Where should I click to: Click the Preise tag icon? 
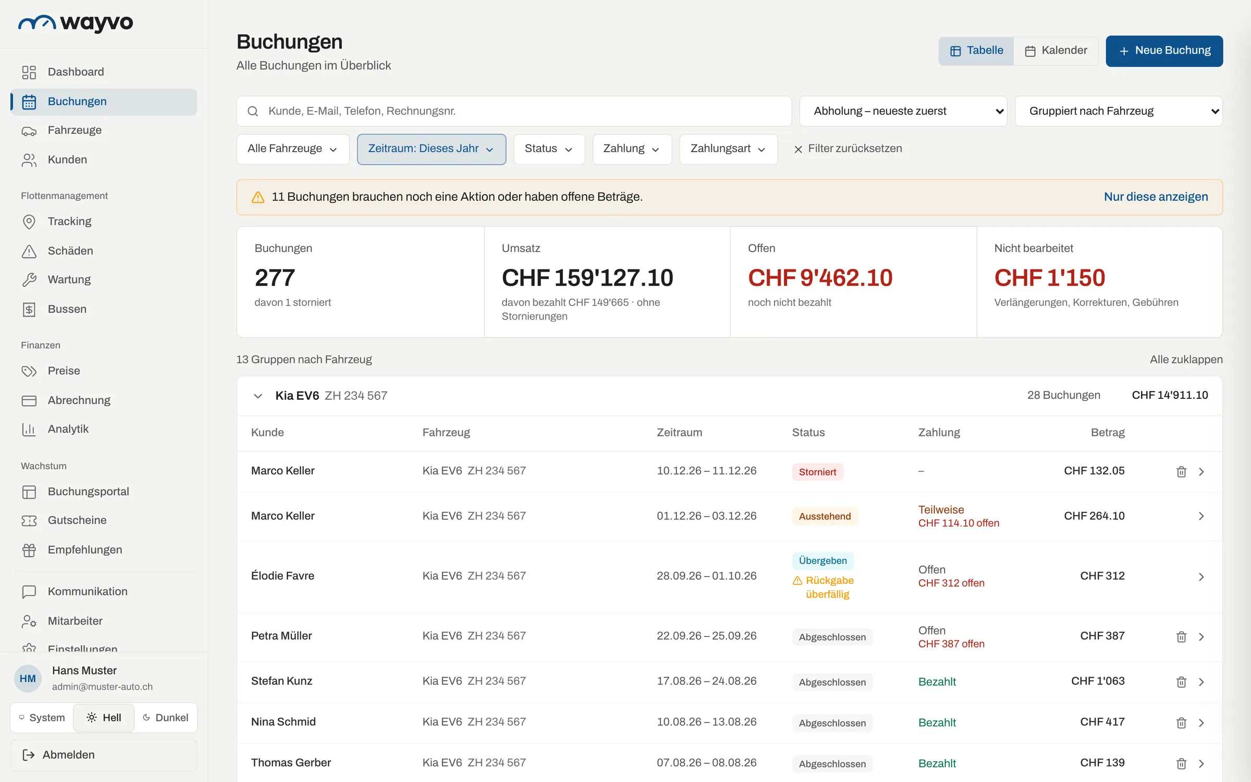click(x=29, y=371)
